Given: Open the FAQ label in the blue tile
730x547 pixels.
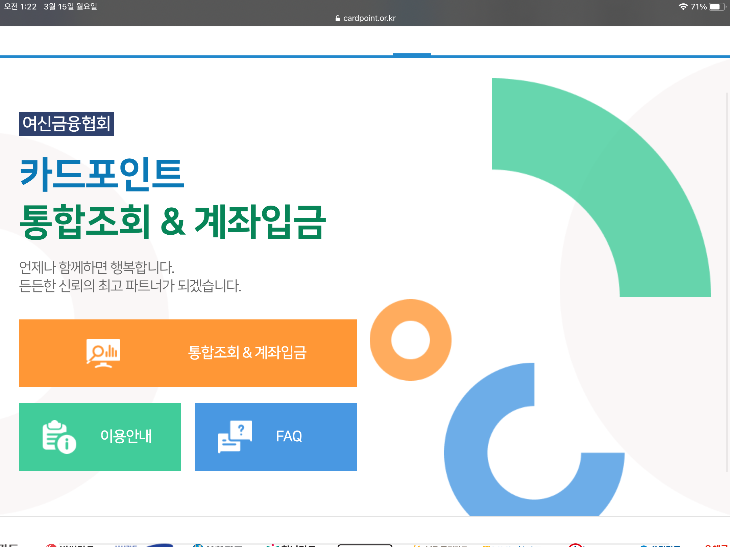Looking at the screenshot, I should tap(289, 436).
